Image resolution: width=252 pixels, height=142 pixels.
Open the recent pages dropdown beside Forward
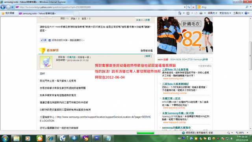coord(12,7)
